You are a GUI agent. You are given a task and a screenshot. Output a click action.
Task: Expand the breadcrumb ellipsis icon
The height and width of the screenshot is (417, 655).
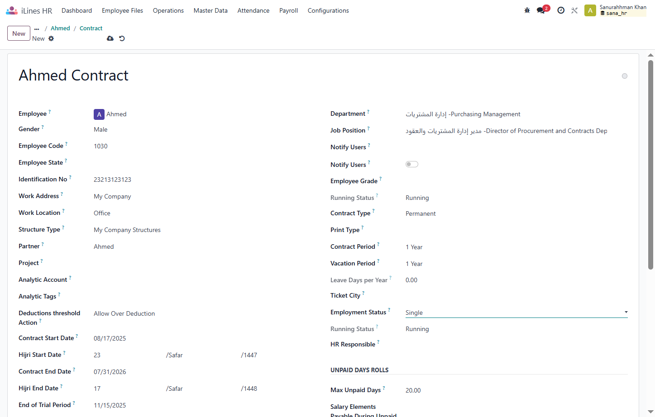click(x=37, y=28)
